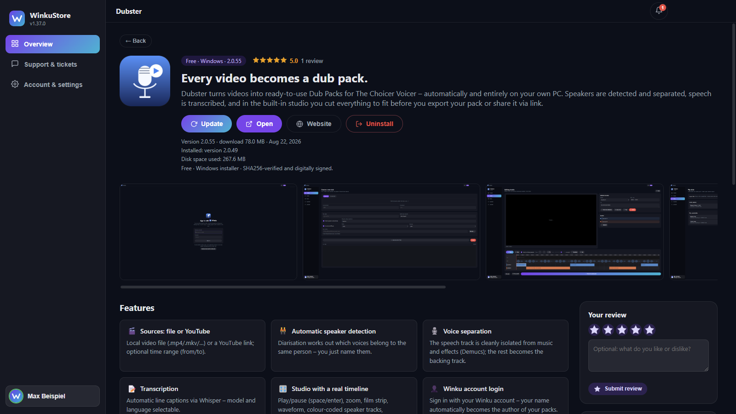Open Account & settings page

(52, 85)
